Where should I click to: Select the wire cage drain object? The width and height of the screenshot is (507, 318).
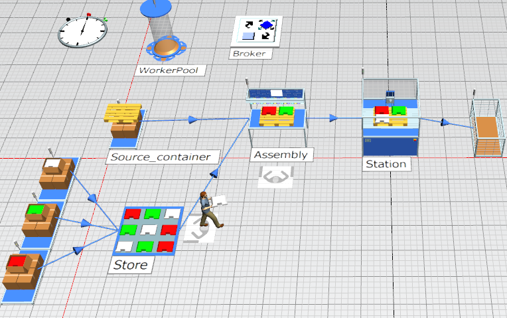485,127
